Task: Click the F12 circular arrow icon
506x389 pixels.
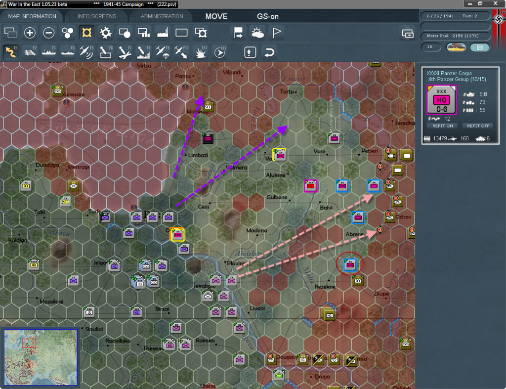Action: (x=220, y=52)
